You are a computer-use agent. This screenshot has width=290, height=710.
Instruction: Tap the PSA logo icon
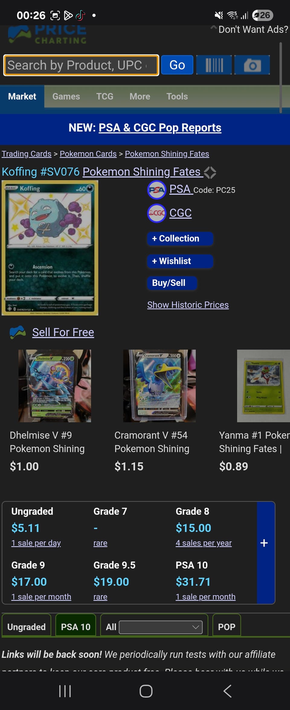[156, 190]
